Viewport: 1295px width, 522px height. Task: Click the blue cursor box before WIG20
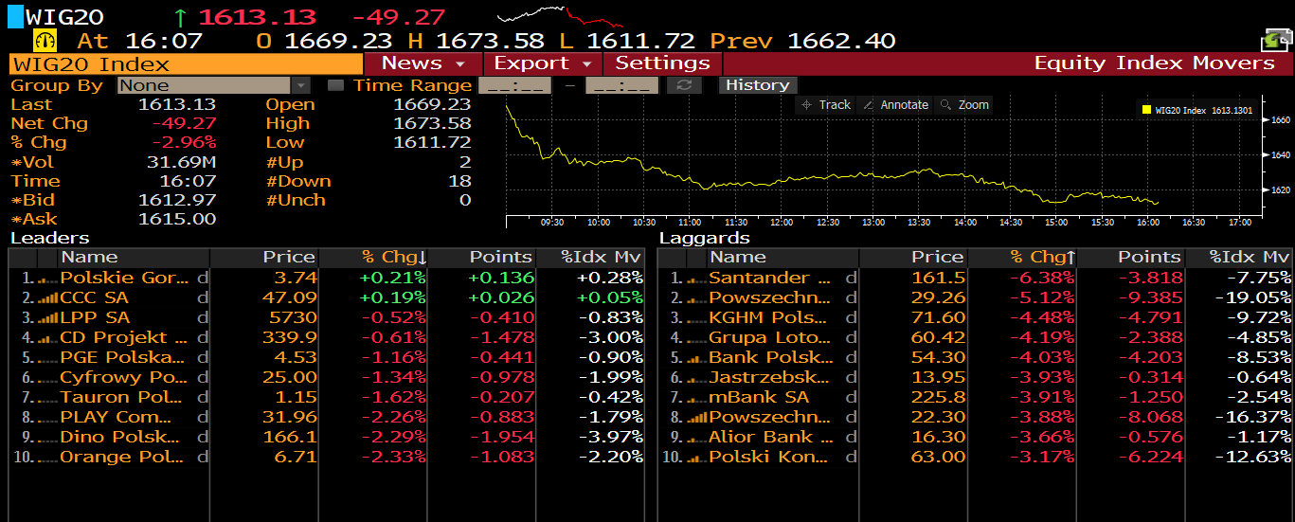pyautogui.click(x=15, y=17)
